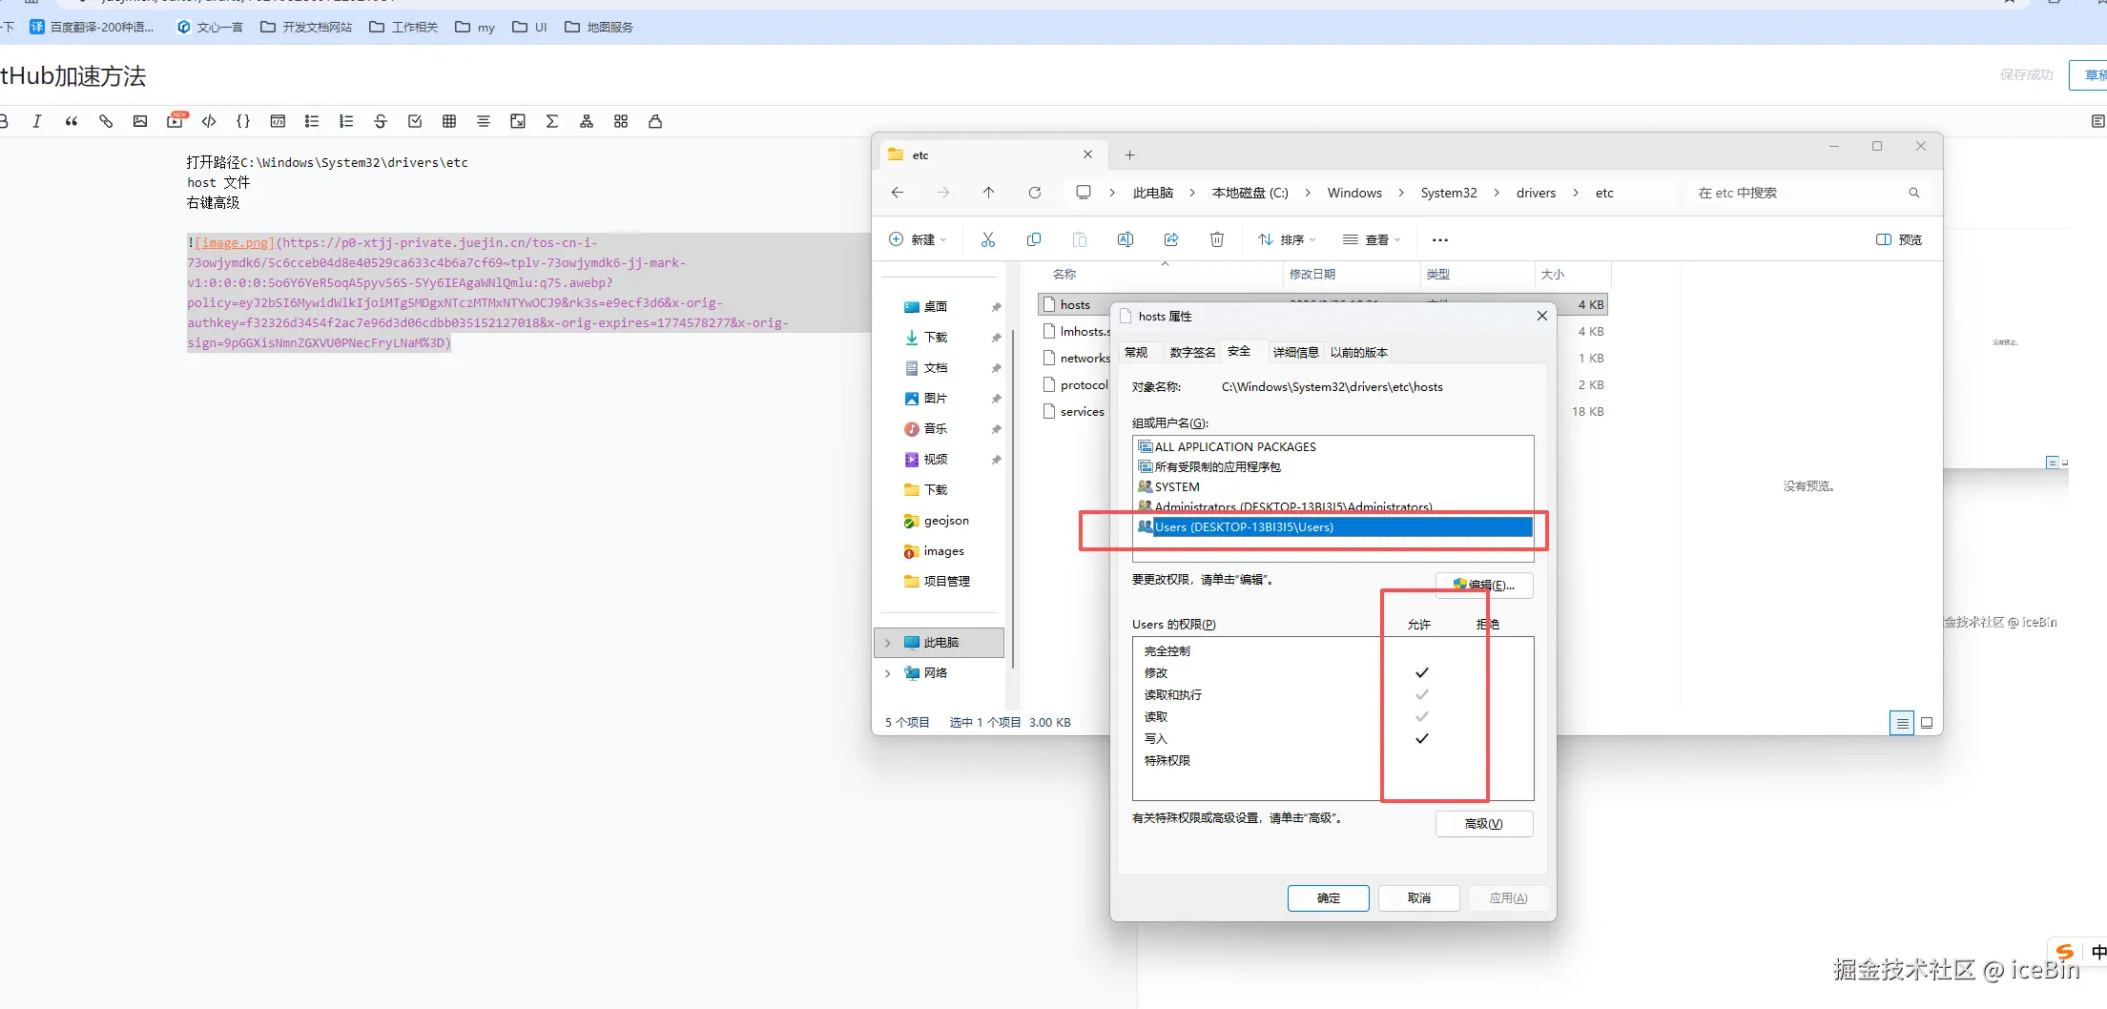
Task: Insert a blockquote using the quote icon
Action: (x=72, y=121)
